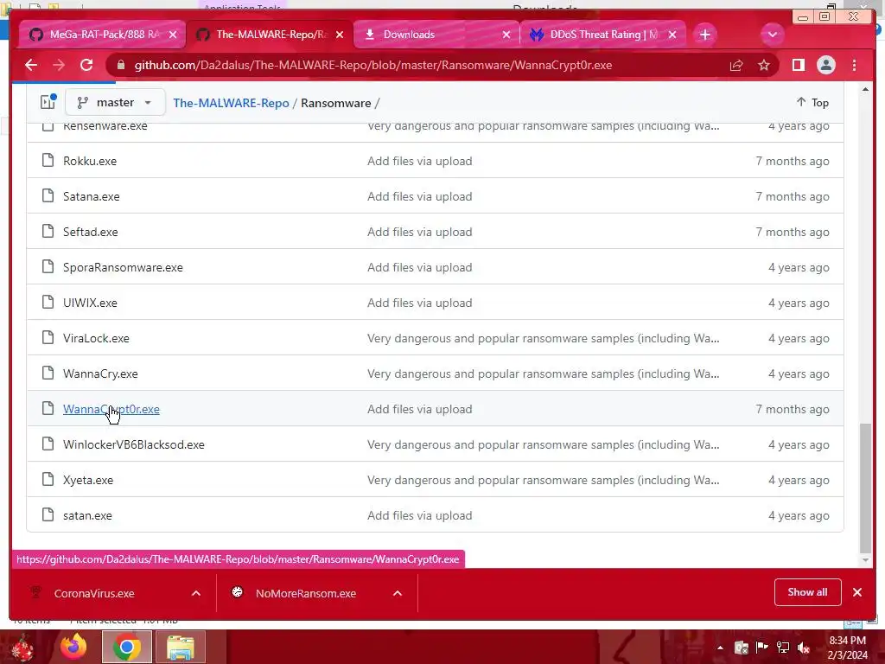The width and height of the screenshot is (885, 664).
Task: Go forward with the forward arrow
Action: [59, 65]
